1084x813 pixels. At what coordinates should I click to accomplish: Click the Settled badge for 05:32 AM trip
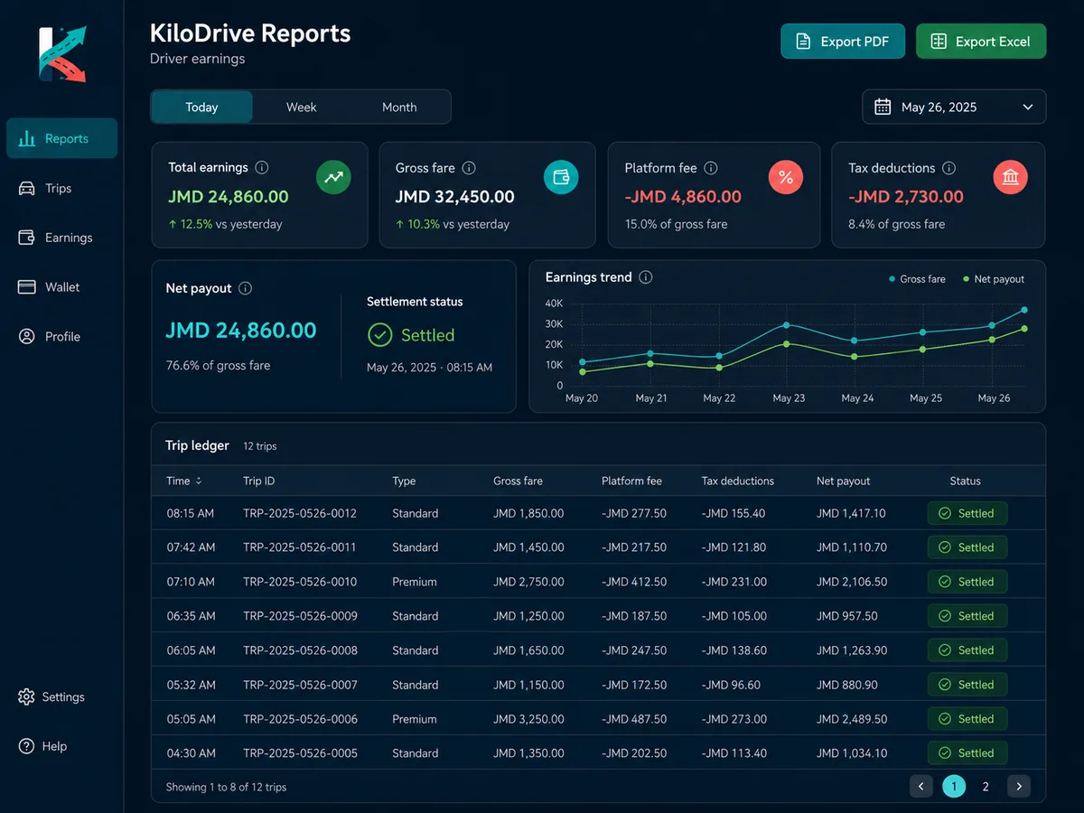pos(967,685)
